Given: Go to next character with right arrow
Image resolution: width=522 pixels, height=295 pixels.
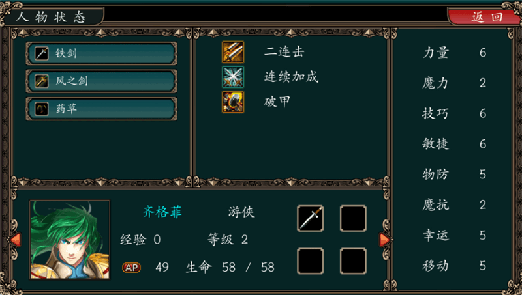Looking at the screenshot, I should (x=384, y=240).
